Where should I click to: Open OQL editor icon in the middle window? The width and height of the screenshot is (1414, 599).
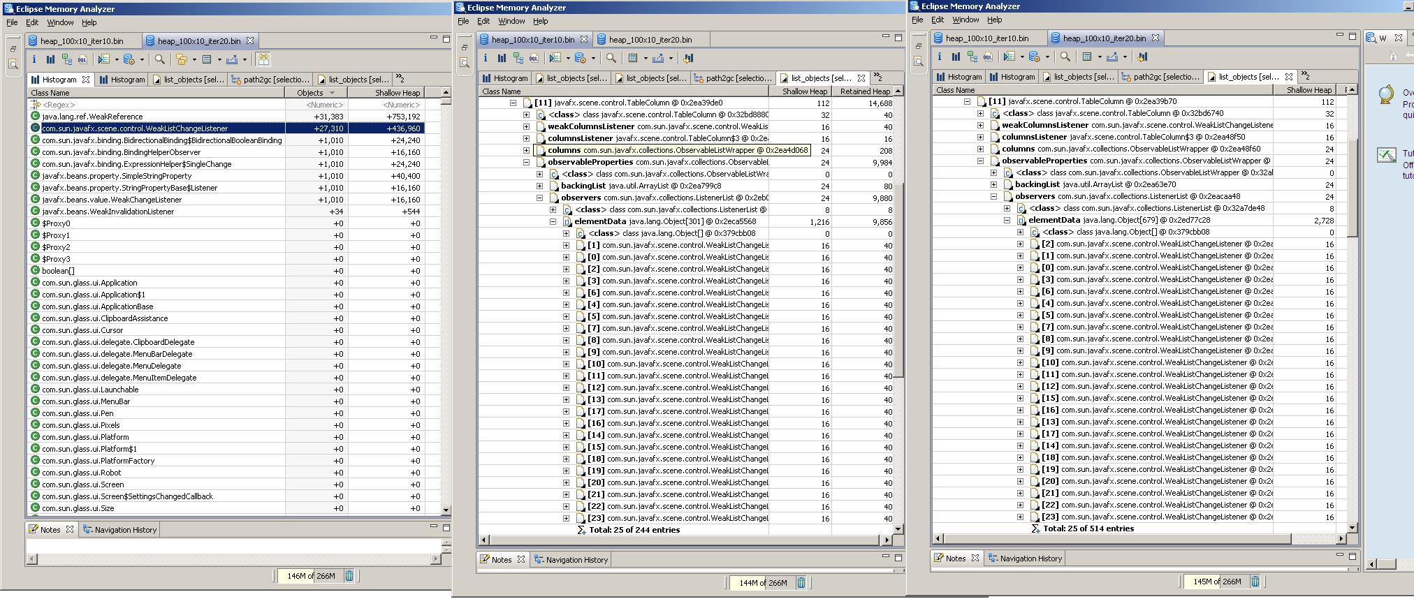pyautogui.click(x=534, y=59)
